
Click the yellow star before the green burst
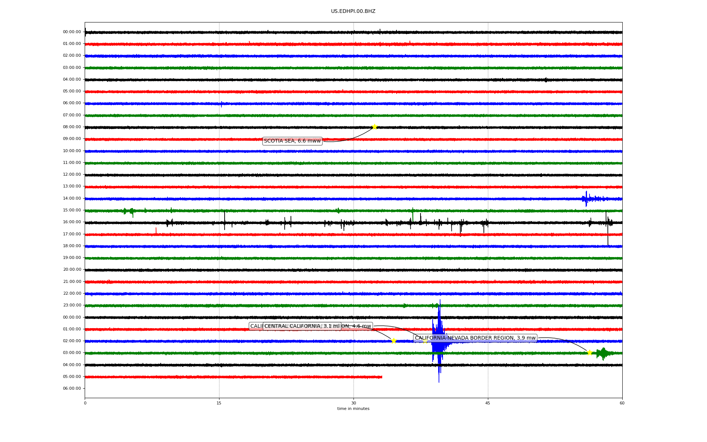coord(590,353)
